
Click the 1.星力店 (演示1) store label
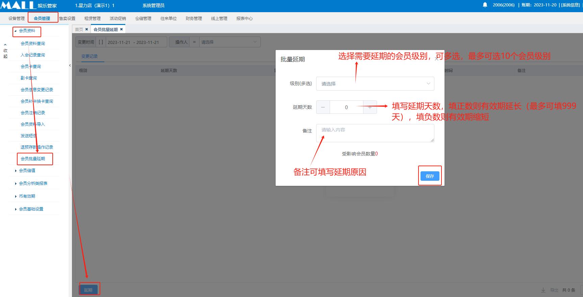pyautogui.click(x=95, y=5)
